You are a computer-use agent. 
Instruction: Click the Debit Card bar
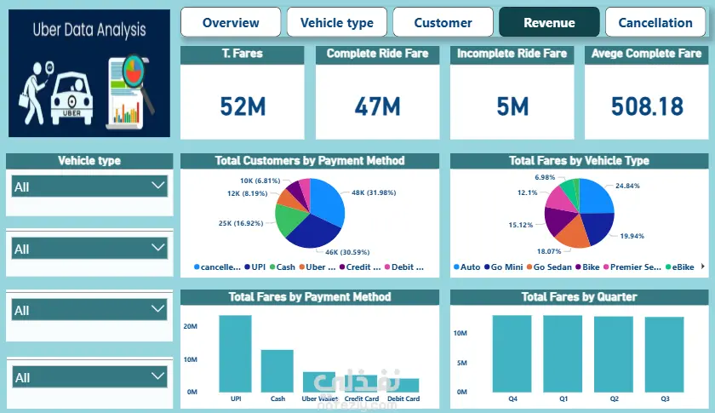coord(403,386)
